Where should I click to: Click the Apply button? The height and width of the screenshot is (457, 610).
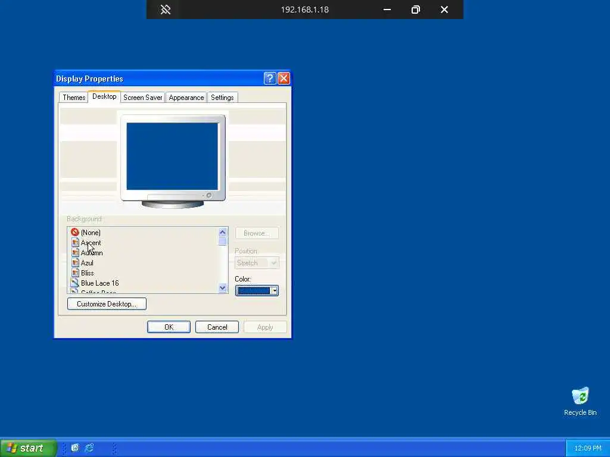pos(265,327)
